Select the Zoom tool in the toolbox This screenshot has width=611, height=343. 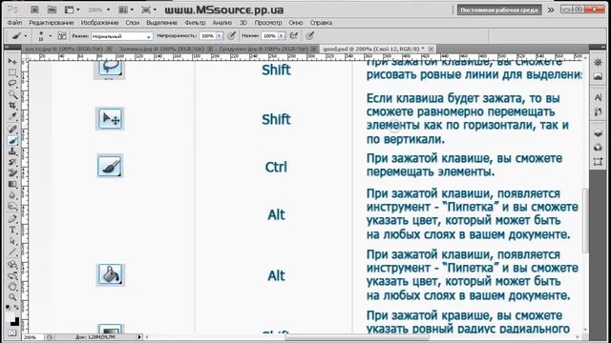[12, 297]
